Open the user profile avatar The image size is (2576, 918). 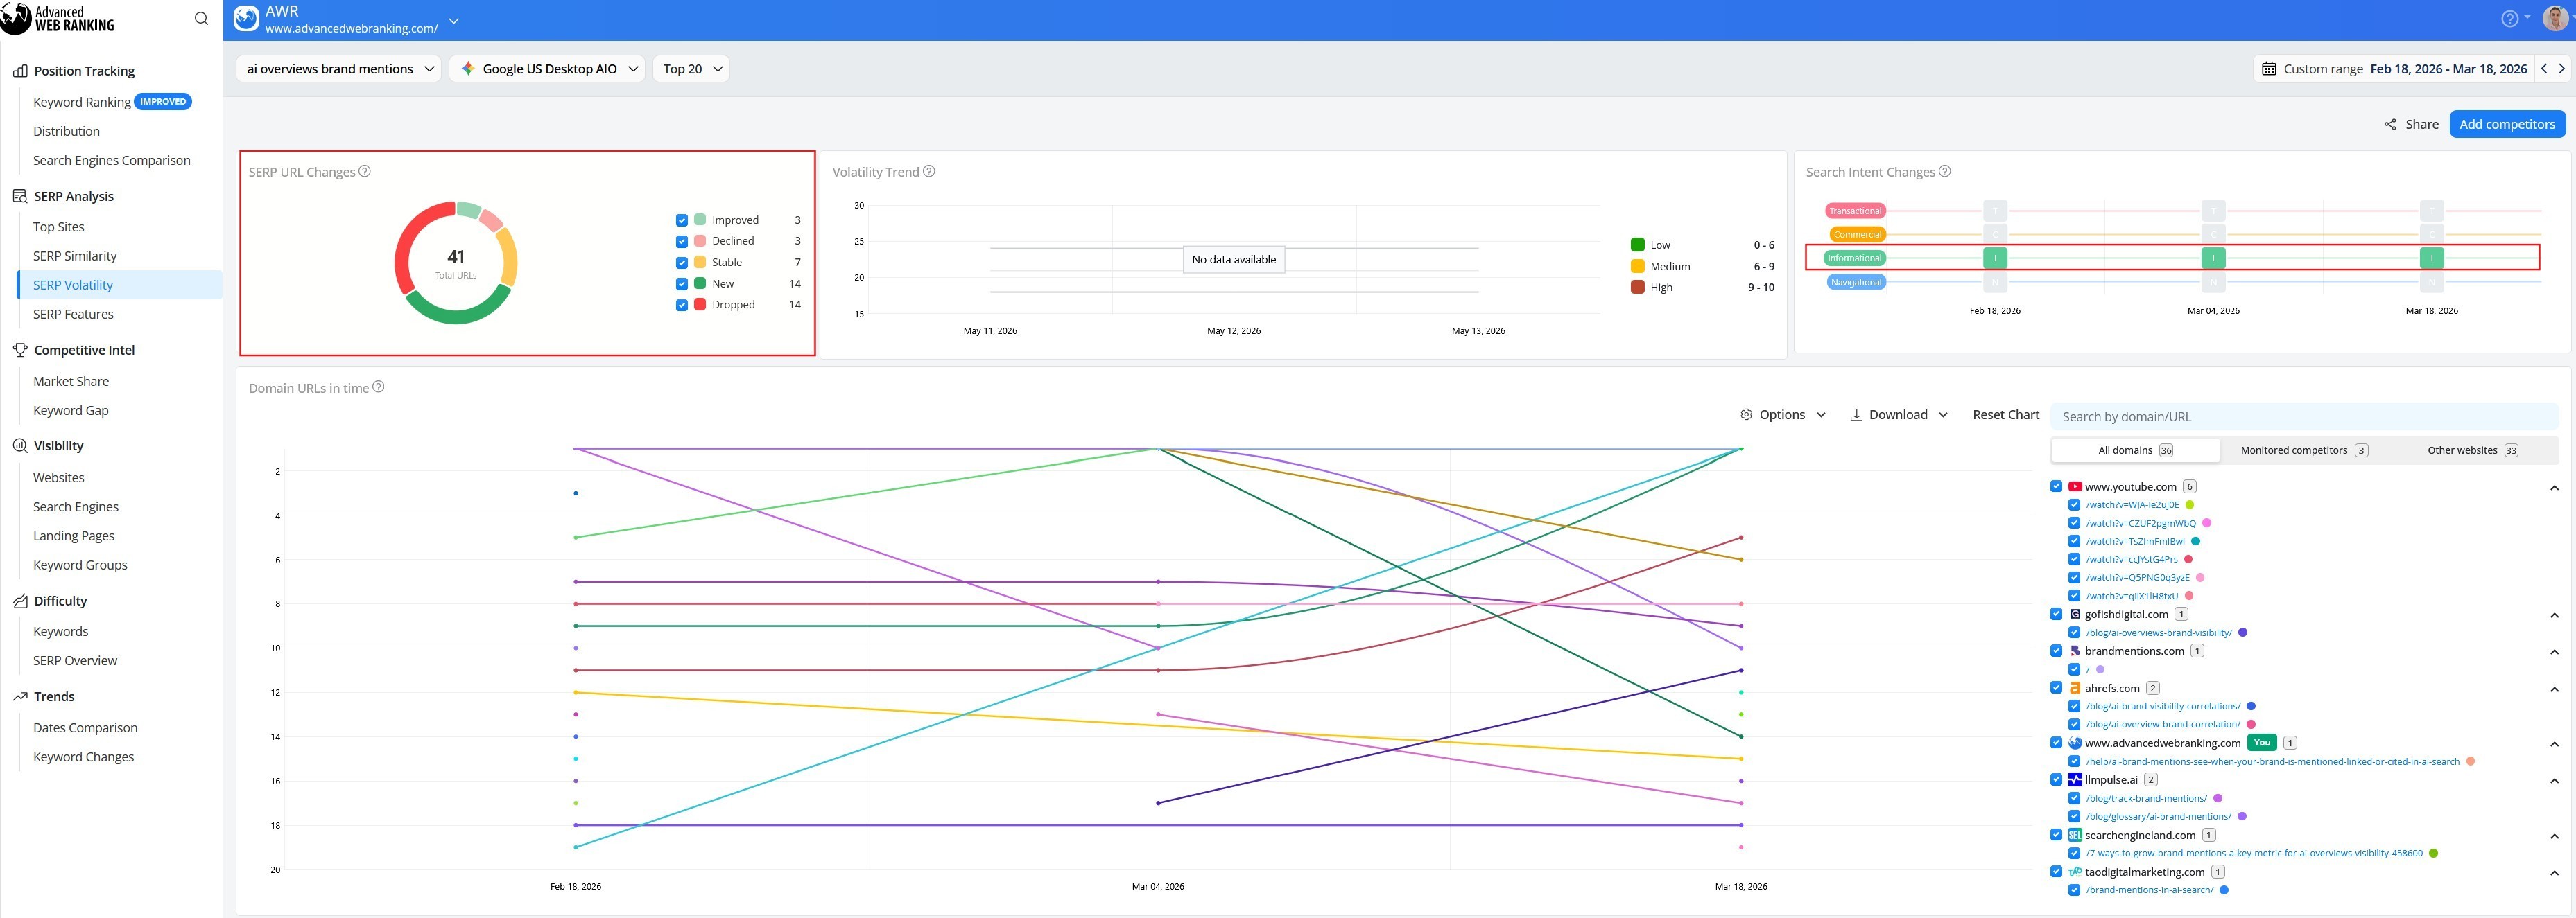click(x=2554, y=19)
